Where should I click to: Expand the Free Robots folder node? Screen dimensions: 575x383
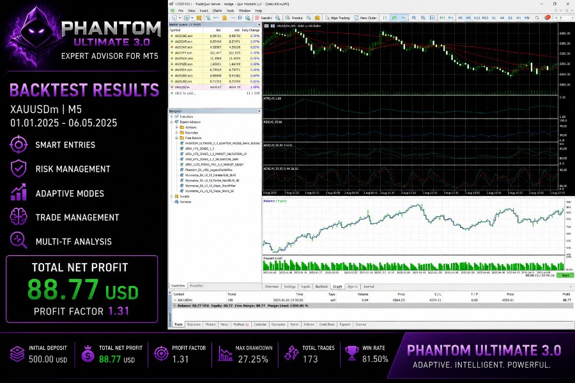[x=176, y=138]
